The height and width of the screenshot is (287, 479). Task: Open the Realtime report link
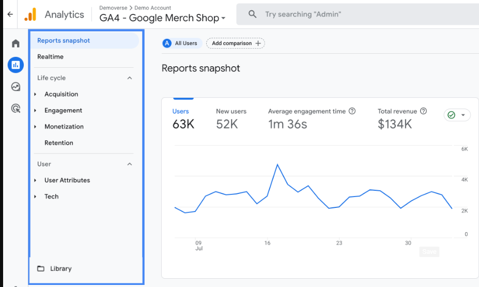(x=50, y=57)
